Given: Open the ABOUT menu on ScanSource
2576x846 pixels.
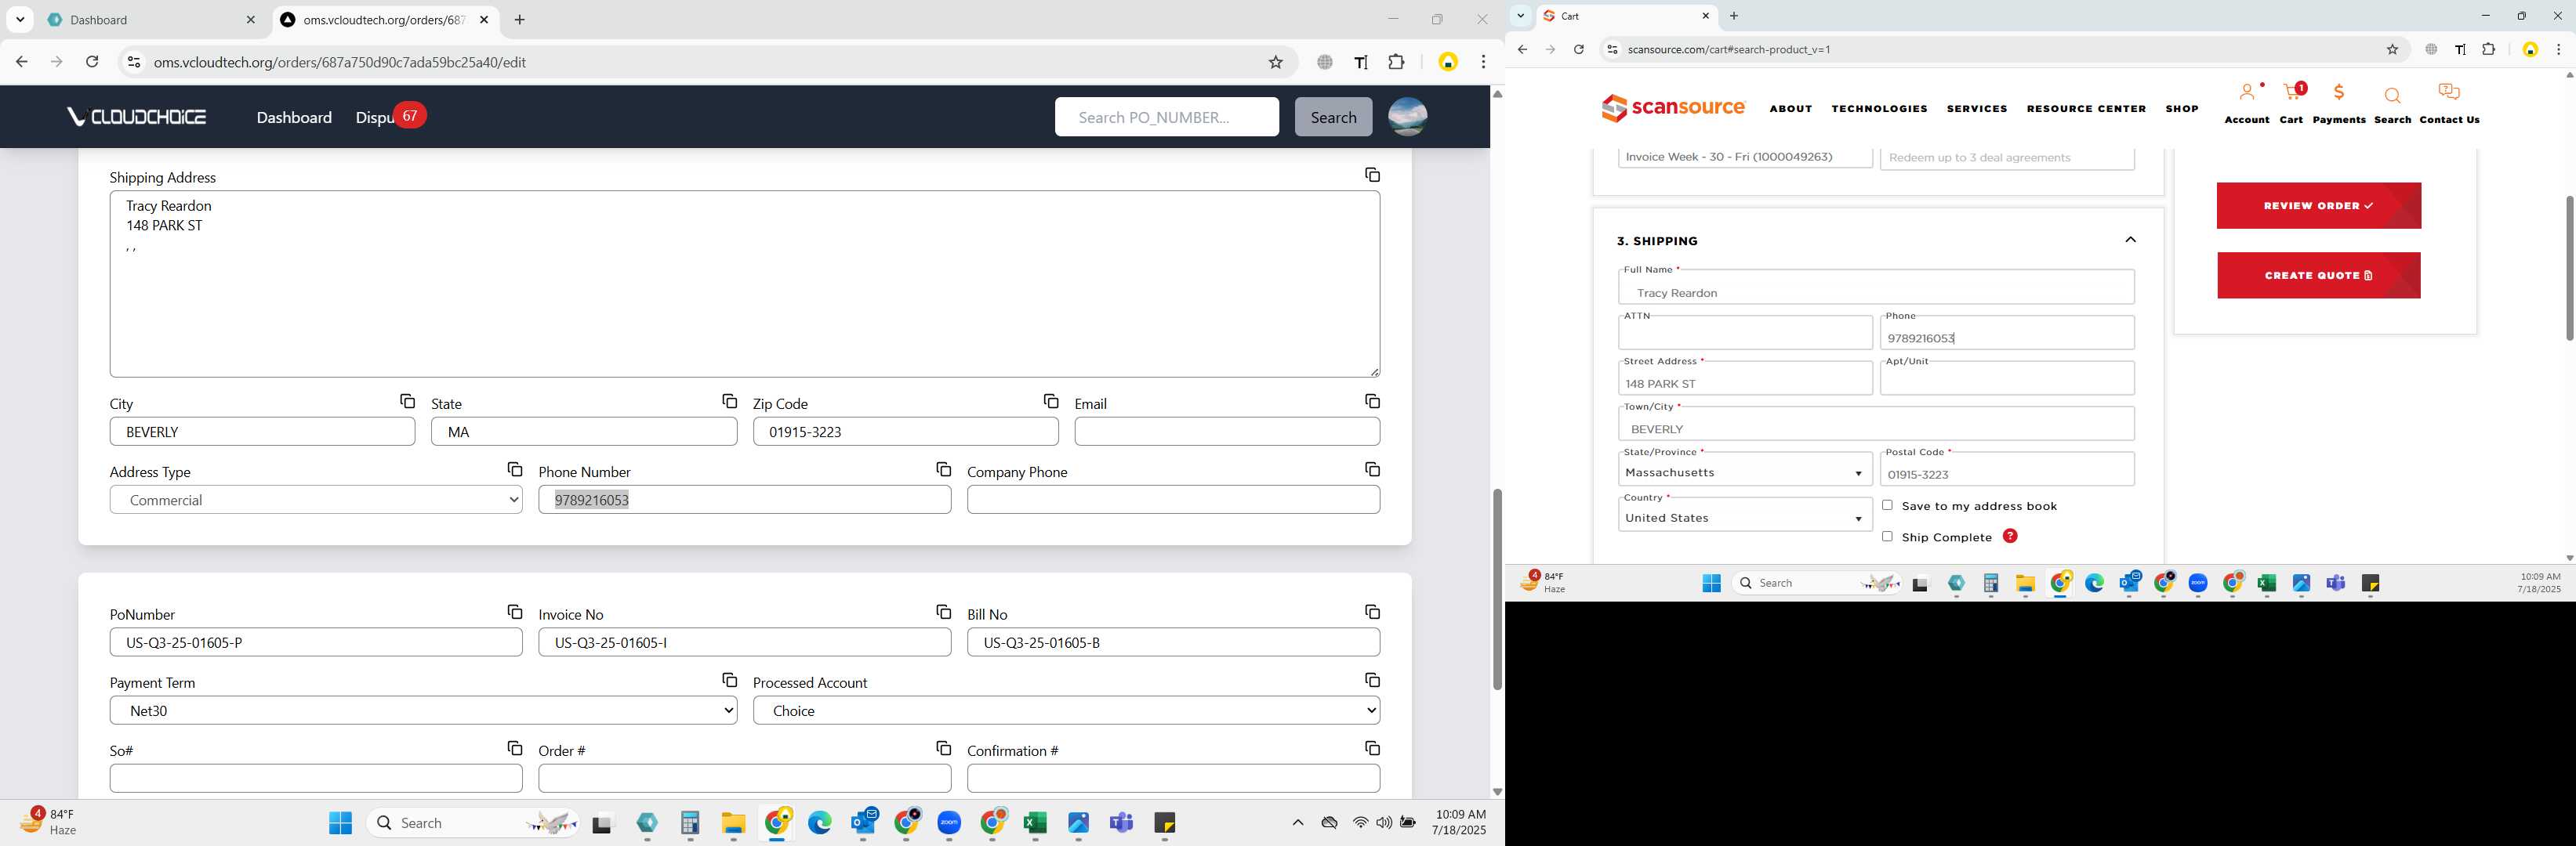Looking at the screenshot, I should (x=1790, y=109).
